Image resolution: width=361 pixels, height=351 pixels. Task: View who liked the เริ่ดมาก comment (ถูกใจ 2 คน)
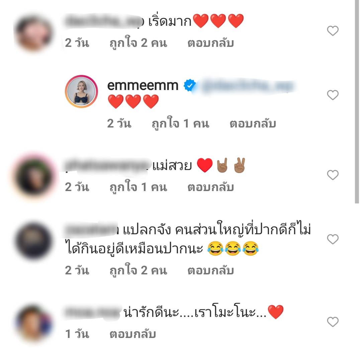[x=138, y=43]
